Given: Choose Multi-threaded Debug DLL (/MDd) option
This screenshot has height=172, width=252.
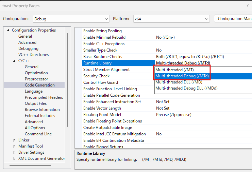Looking at the screenshot, I should coord(186,88).
